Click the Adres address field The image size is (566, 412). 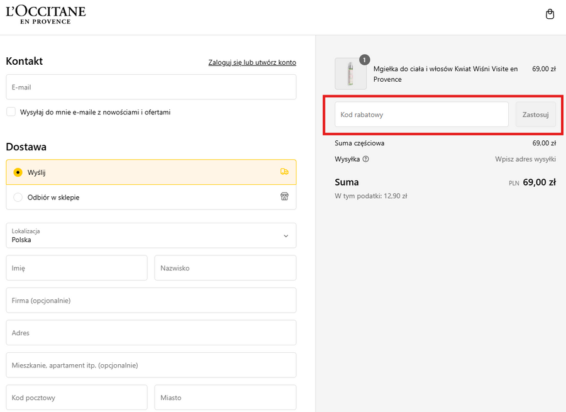pyautogui.click(x=151, y=333)
